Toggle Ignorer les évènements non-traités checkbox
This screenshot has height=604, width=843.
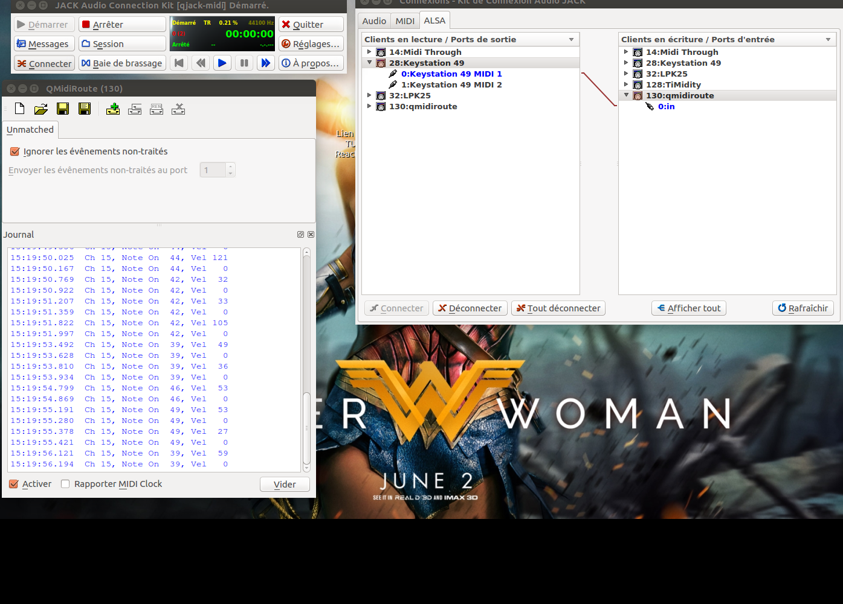click(15, 151)
